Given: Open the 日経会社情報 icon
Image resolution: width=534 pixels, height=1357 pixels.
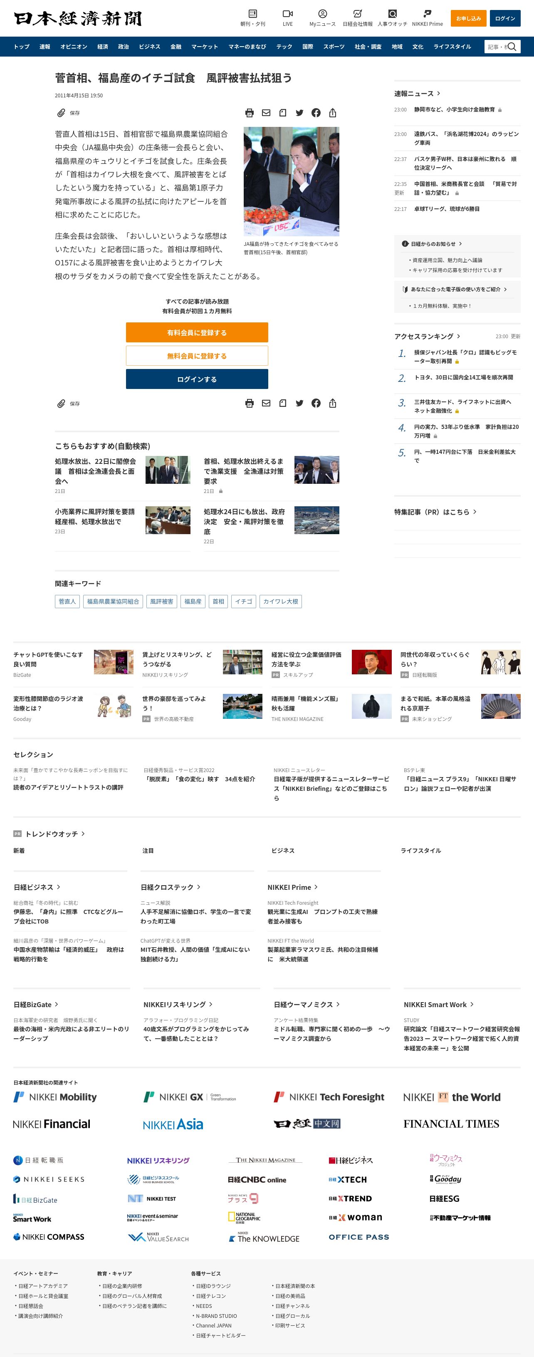Looking at the screenshot, I should (358, 14).
